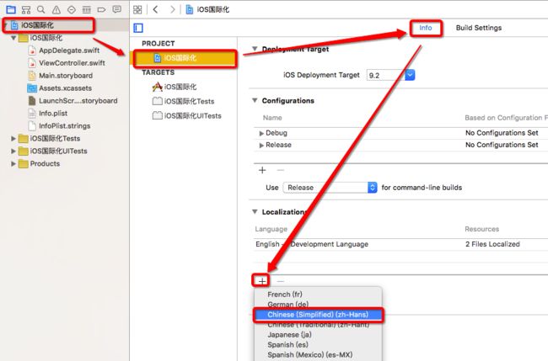Choose Japanese (ja) from the menu
Screen dimensions: 548x361
tap(289, 335)
